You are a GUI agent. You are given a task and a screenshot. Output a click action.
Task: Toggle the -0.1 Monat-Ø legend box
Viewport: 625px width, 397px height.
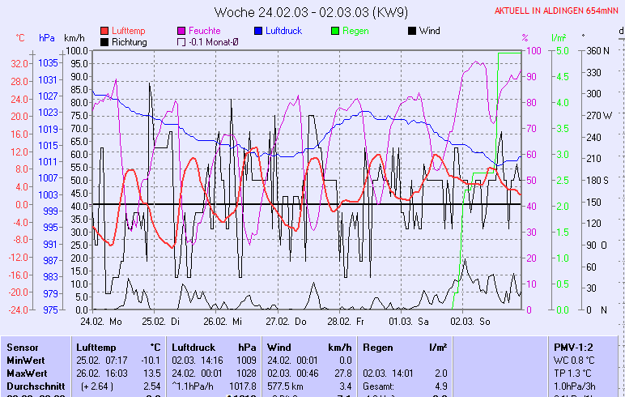click(x=181, y=42)
